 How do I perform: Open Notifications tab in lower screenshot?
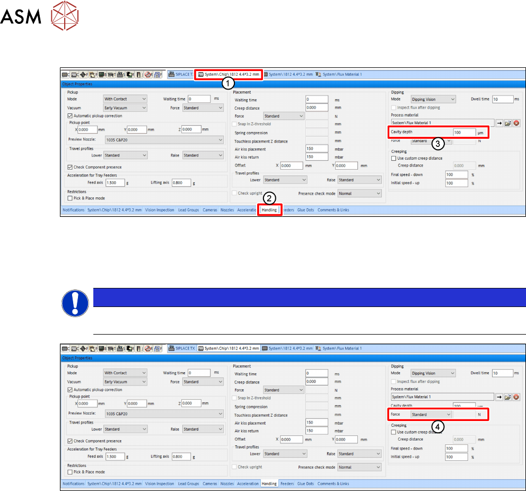(x=74, y=484)
